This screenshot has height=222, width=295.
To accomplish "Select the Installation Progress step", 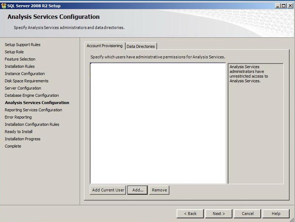I will 22,139.
